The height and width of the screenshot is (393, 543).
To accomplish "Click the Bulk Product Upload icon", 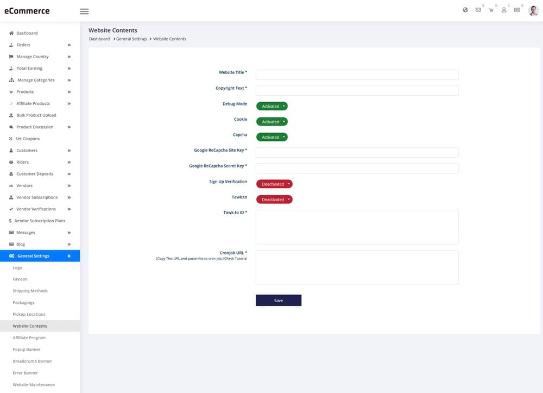I will pos(11,115).
